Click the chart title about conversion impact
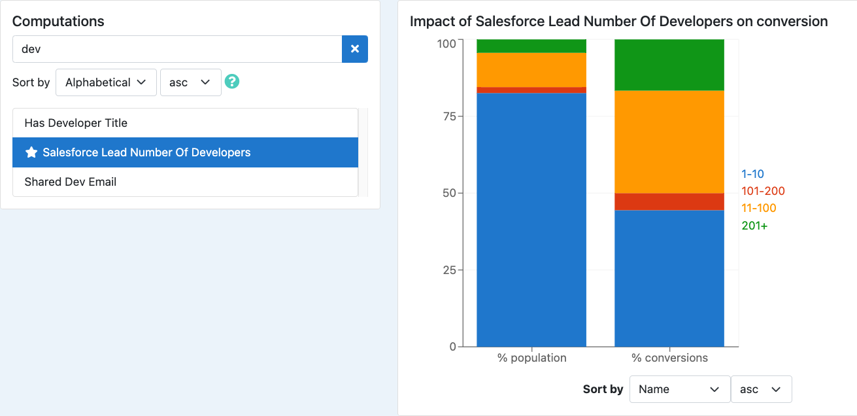857x416 pixels. click(619, 22)
